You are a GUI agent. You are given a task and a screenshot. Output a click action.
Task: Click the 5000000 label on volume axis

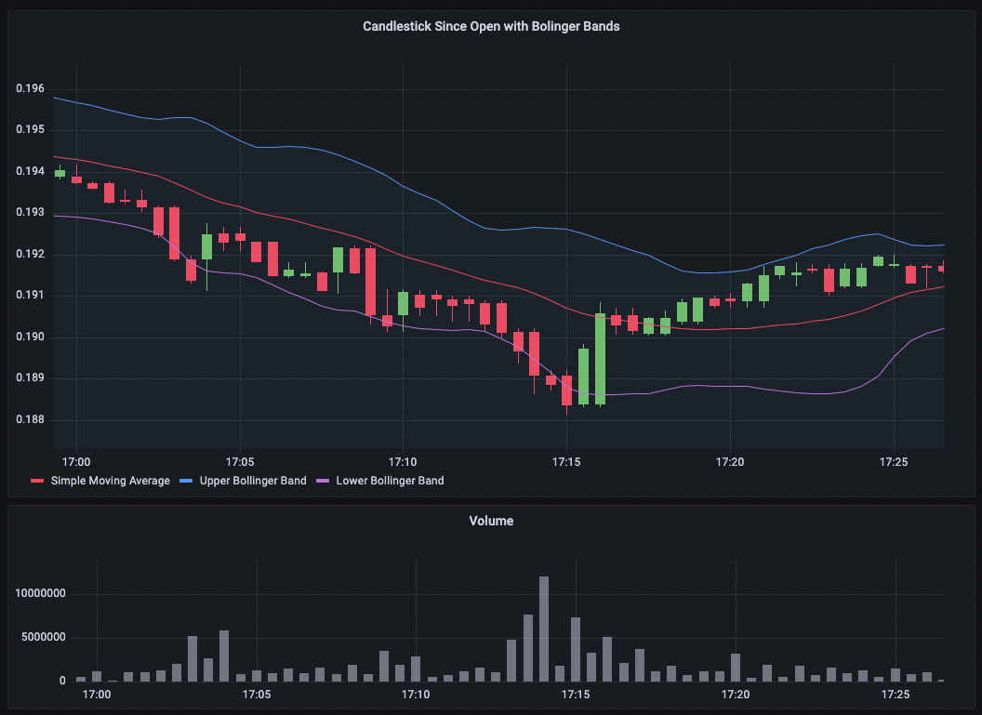point(41,638)
